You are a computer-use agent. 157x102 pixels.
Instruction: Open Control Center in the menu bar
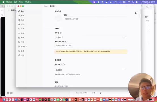tap(137, 2)
